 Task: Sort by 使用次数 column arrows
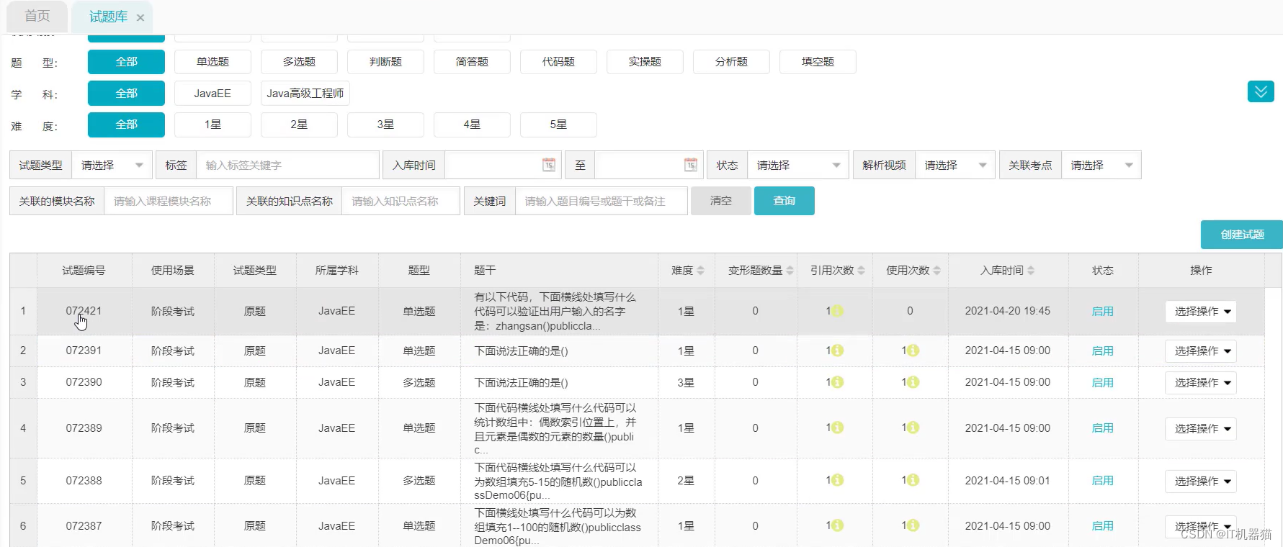[x=936, y=271]
